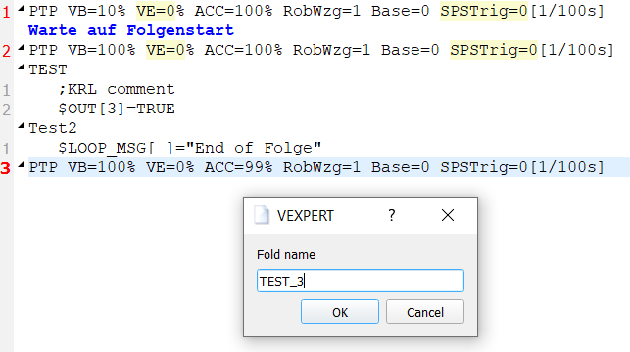Click highlighted SPSTrig=0 in line 2

494,50
